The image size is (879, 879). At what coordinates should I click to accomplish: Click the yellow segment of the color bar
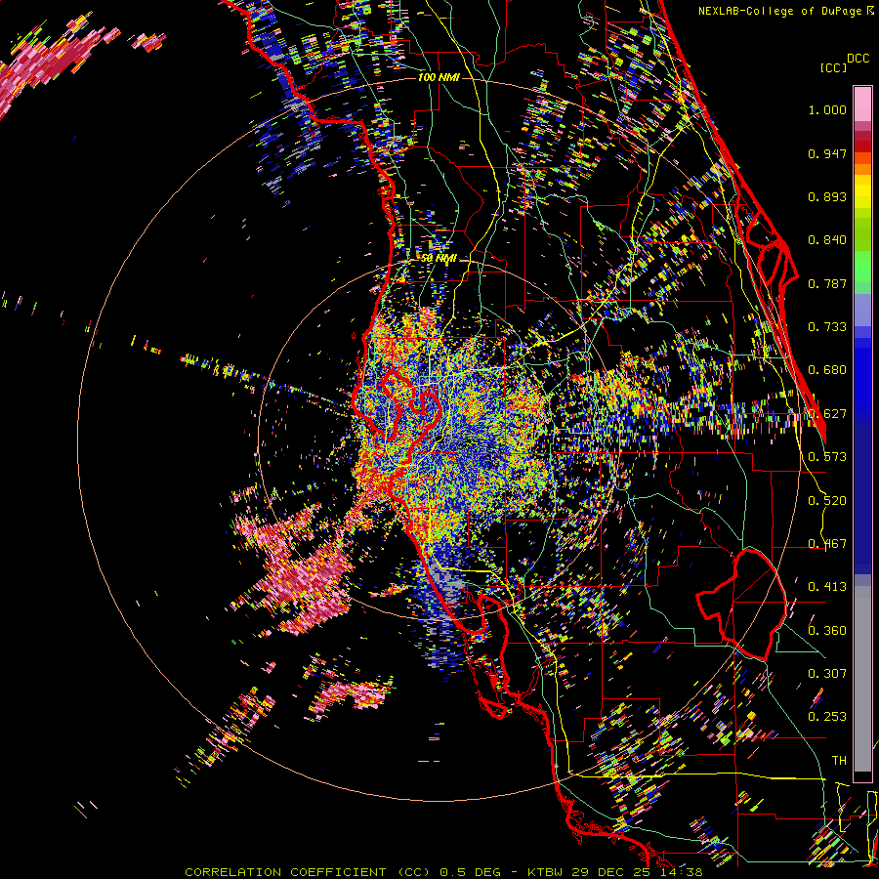(862, 192)
